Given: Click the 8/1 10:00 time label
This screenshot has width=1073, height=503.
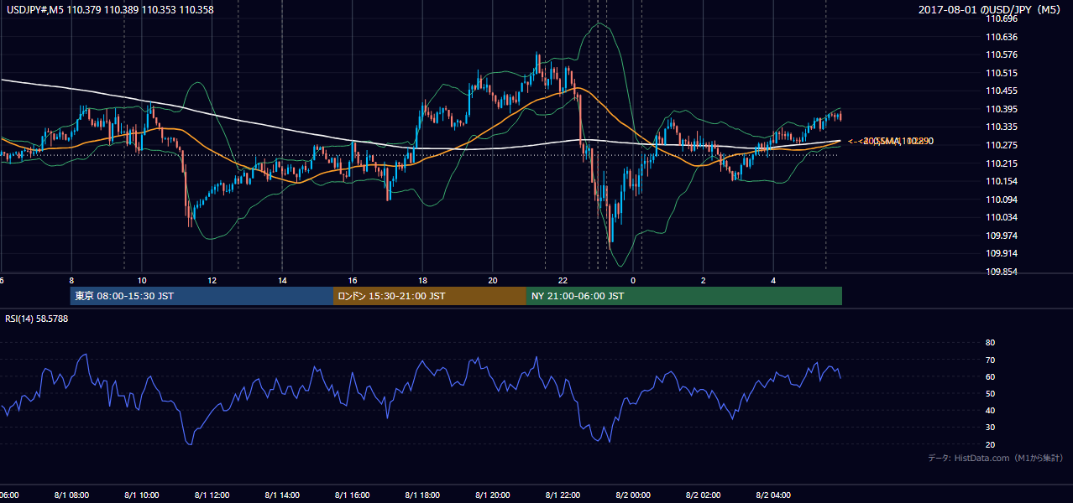Looking at the screenshot, I should [141, 495].
